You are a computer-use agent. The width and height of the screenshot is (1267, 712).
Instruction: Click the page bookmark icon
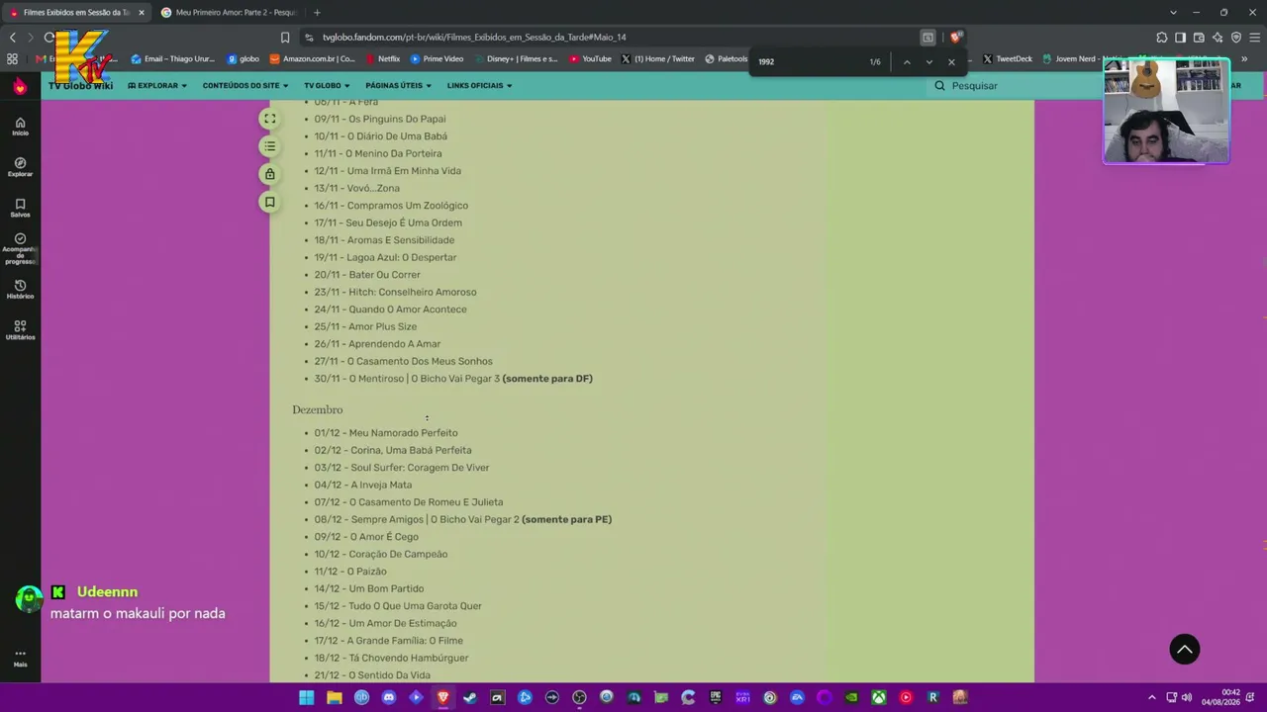(x=269, y=202)
